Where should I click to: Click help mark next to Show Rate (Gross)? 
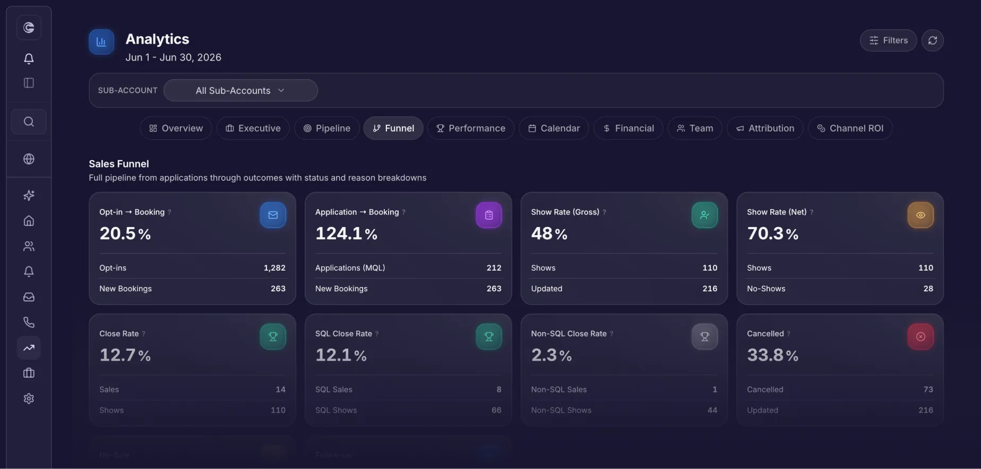604,212
